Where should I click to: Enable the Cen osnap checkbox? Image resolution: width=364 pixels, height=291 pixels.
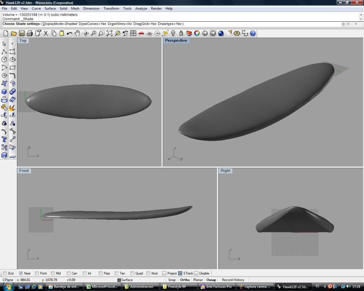69,273
